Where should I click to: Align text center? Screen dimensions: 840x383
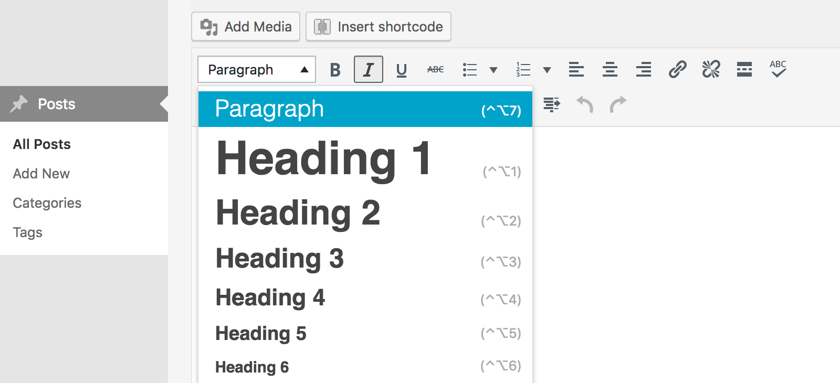tap(610, 69)
